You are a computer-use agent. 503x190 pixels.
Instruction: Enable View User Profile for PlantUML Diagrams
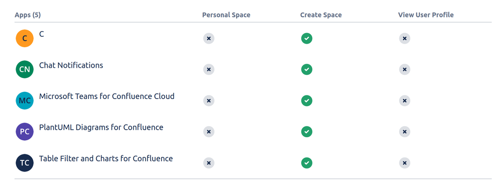coord(404,132)
